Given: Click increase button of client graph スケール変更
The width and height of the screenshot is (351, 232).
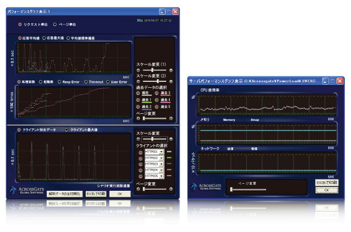Looking at the screenshot, I should (x=171, y=139).
